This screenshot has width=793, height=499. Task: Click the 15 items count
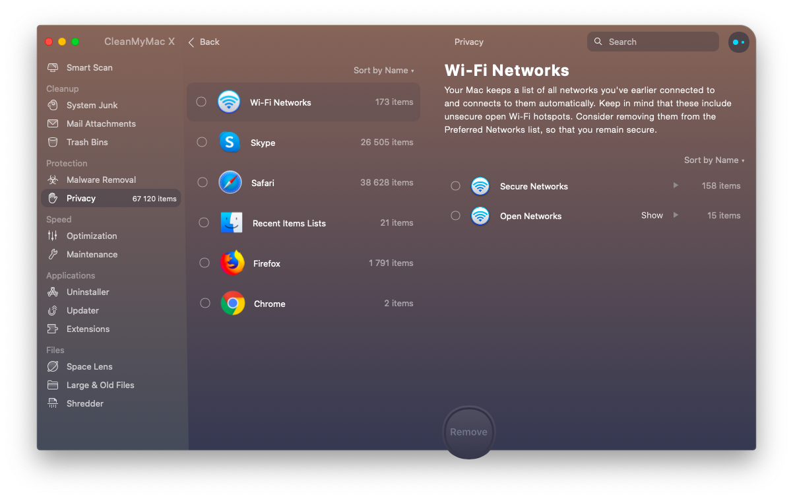tap(724, 215)
